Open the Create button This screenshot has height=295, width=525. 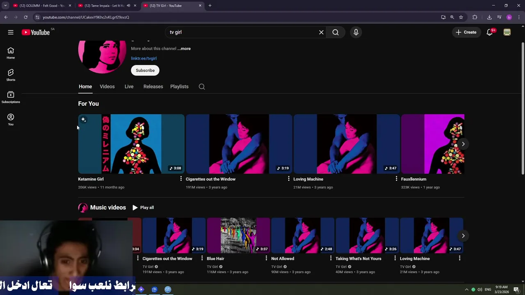click(466, 32)
